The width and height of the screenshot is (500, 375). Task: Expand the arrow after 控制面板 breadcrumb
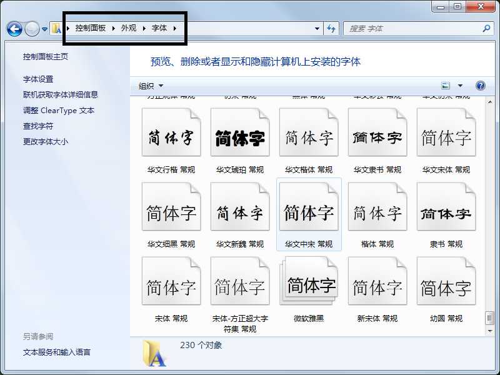pos(114,28)
